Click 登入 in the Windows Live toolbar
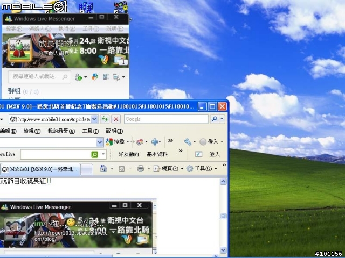This screenshot has height=258, width=345. tap(215, 154)
